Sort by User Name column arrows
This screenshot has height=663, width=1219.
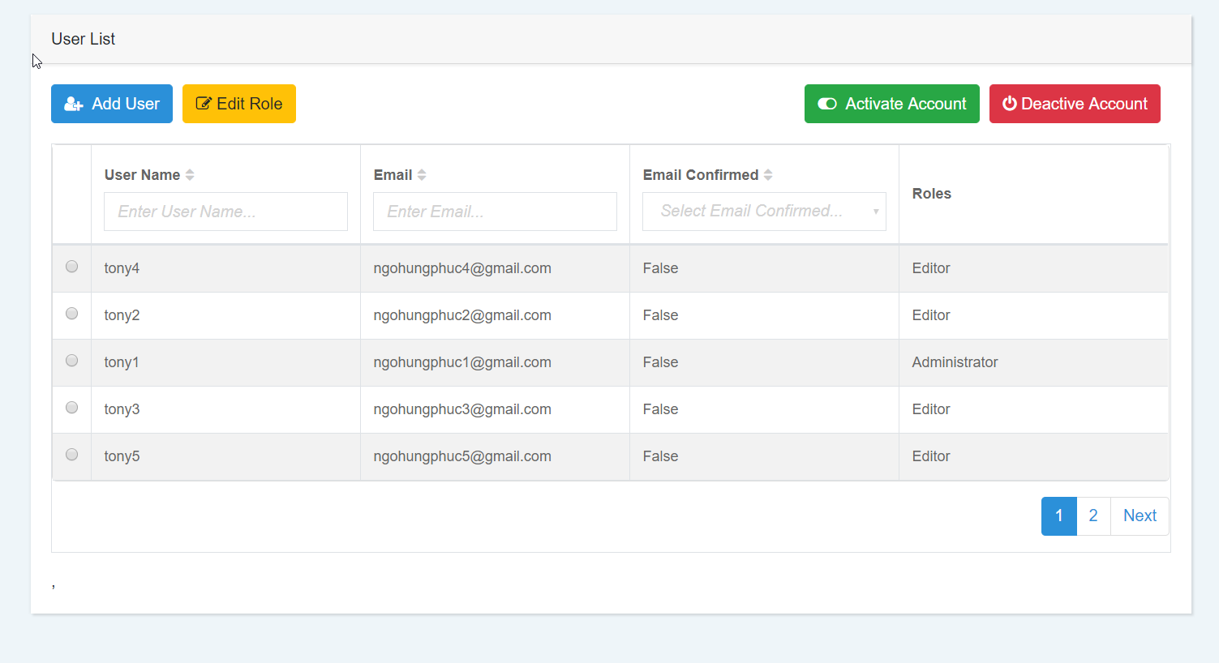(190, 175)
